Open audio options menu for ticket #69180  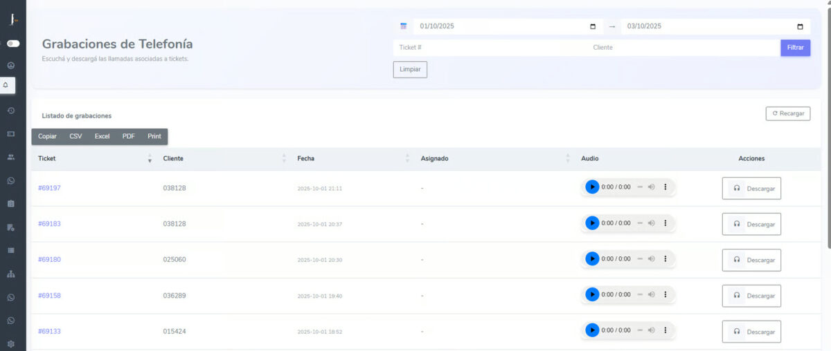point(665,259)
